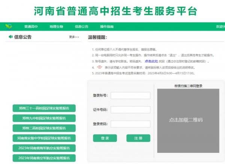Viewport: 225px width, 164px height.
Task: Open 2023年河南省空军航空实验班报名
Action: point(44,158)
